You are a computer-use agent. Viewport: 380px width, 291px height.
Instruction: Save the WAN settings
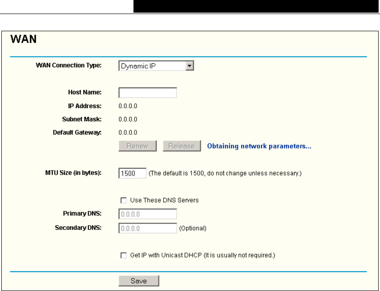[139, 281]
